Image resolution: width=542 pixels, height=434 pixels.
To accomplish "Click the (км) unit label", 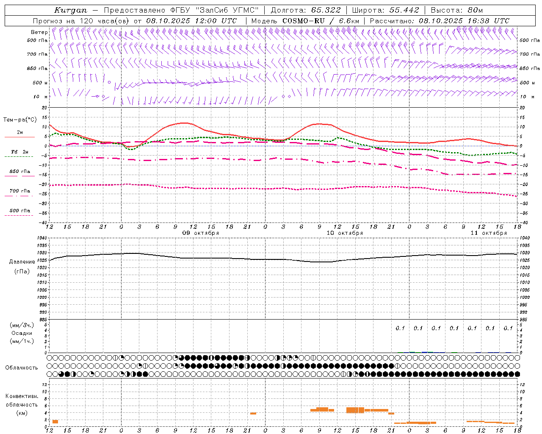I will [22, 413].
